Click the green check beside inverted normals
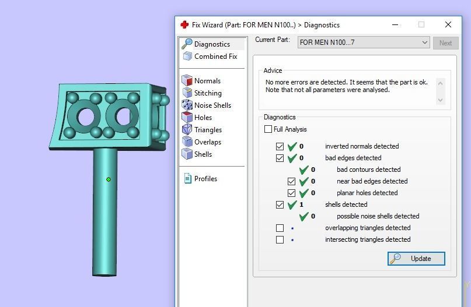The image size is (471, 307). (x=292, y=146)
